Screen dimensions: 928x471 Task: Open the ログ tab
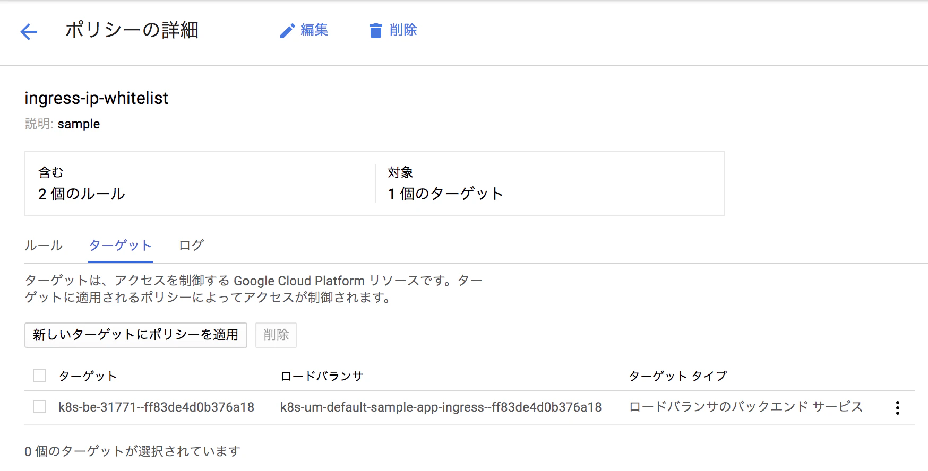[192, 245]
